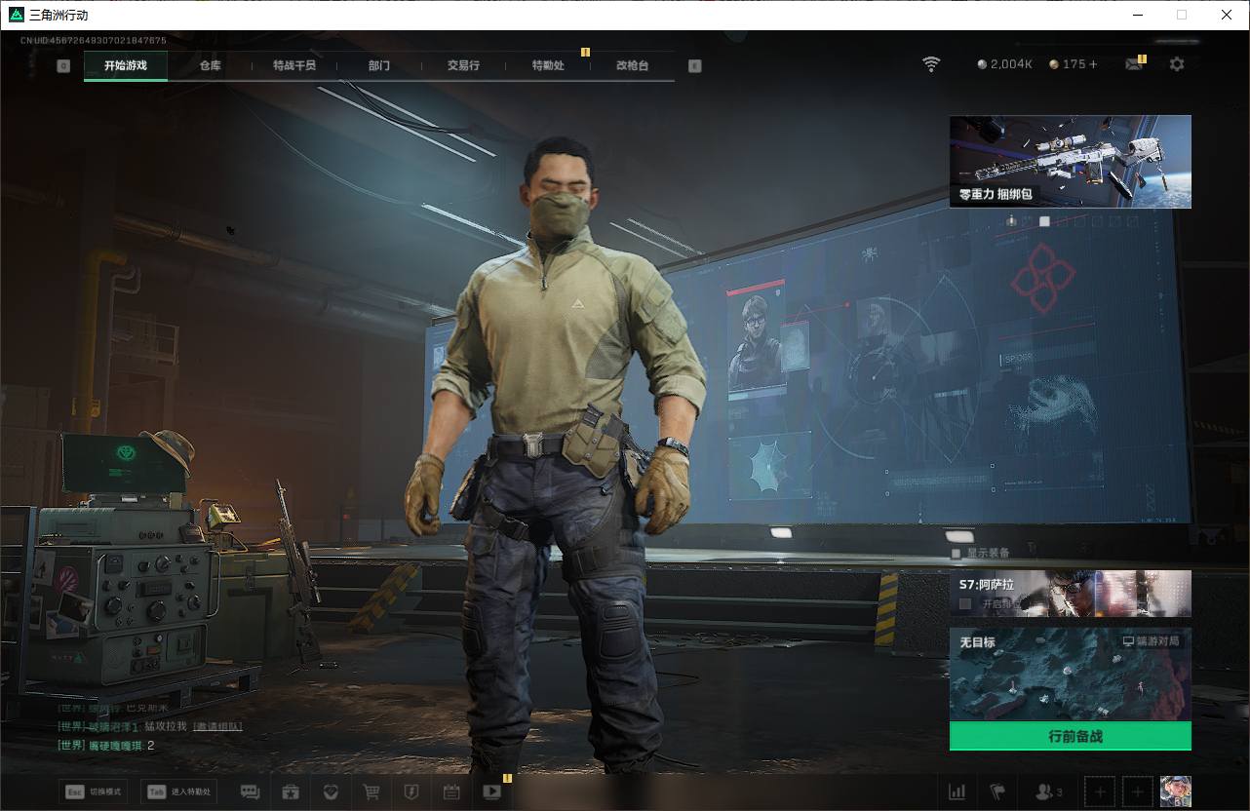1250x811 pixels.
Task: Select the white square banner page indicator
Action: (1045, 221)
